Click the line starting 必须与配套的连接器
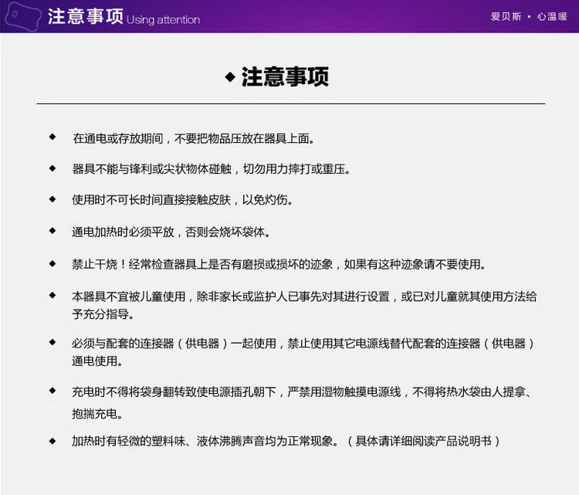This screenshot has height=495, width=579. pyautogui.click(x=303, y=344)
